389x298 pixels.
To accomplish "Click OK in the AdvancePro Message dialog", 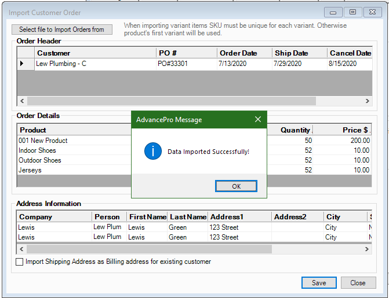I will (x=236, y=186).
